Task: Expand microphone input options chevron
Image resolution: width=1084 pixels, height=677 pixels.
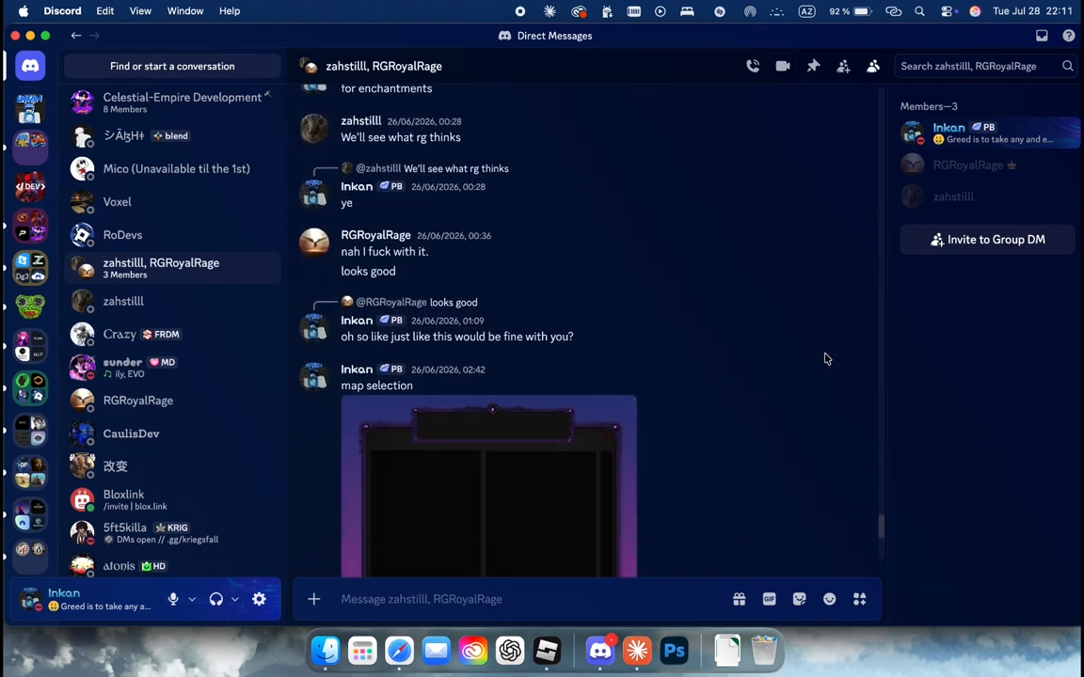Action: pos(192,599)
